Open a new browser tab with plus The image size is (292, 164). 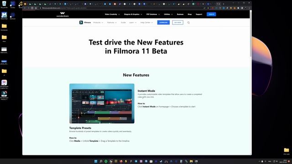click(224, 4)
